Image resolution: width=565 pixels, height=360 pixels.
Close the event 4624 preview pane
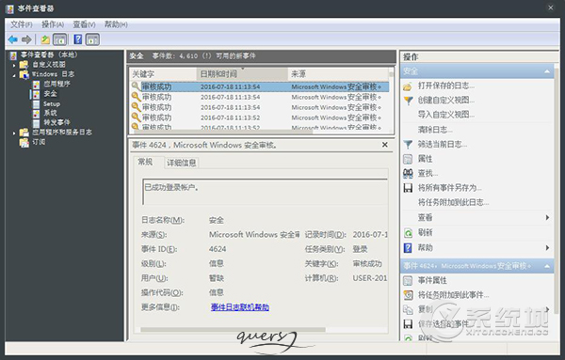(x=385, y=145)
